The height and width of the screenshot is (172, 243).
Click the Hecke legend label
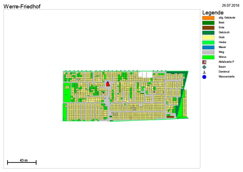(x=223, y=42)
